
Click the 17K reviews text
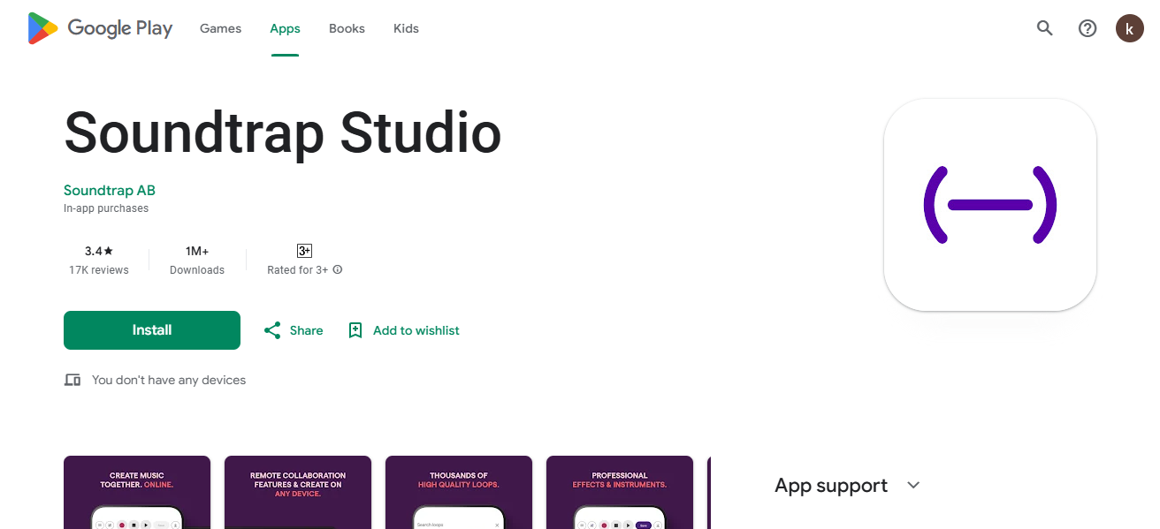[x=99, y=270]
